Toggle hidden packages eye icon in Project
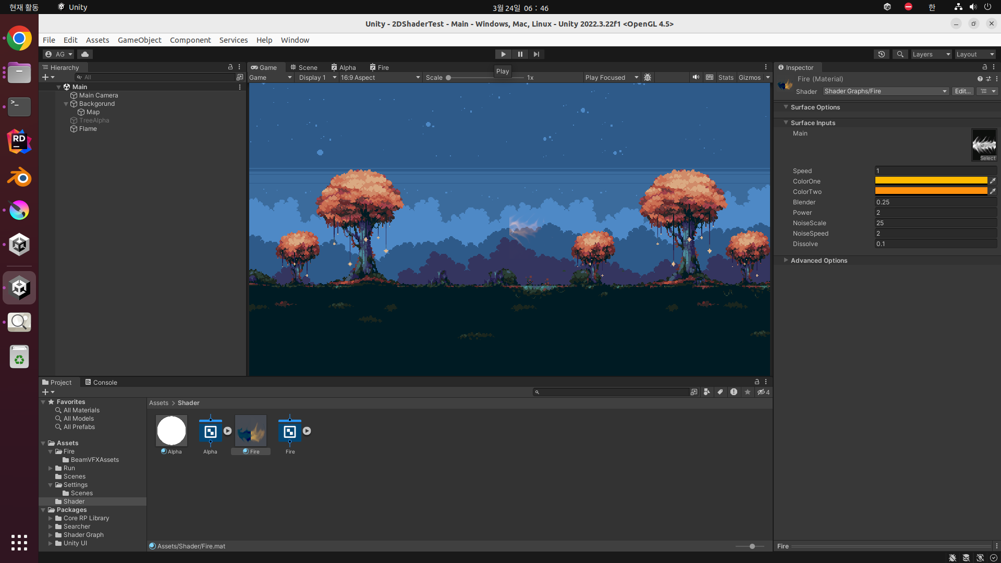Screen dimensions: 1001x563 (763, 392)
